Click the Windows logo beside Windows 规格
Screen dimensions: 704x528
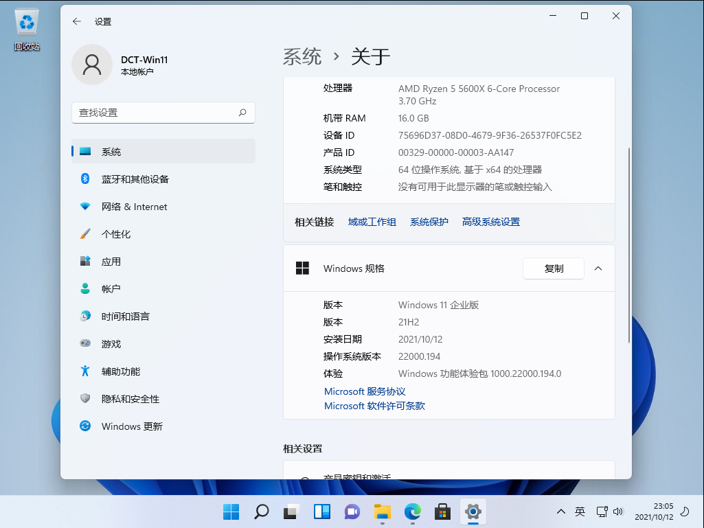click(303, 268)
